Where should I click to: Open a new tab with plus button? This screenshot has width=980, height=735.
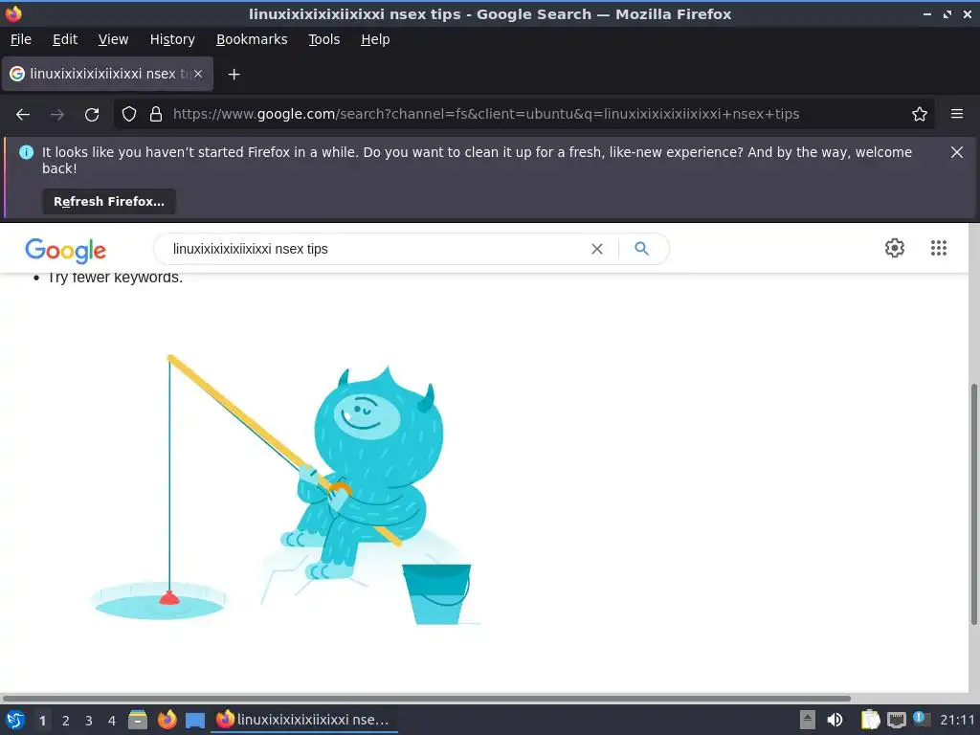pos(234,75)
